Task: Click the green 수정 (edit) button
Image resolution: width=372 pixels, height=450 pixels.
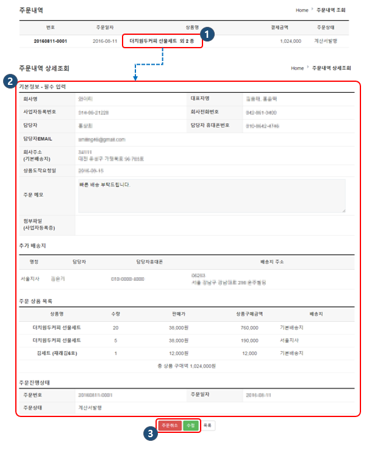Action: pos(191,426)
